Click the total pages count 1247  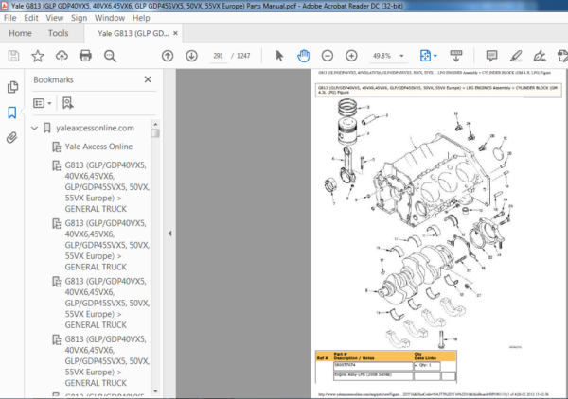coord(243,56)
